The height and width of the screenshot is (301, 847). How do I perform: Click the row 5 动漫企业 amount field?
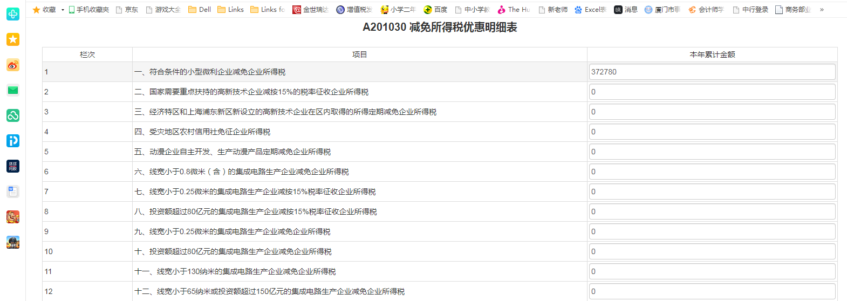712,152
